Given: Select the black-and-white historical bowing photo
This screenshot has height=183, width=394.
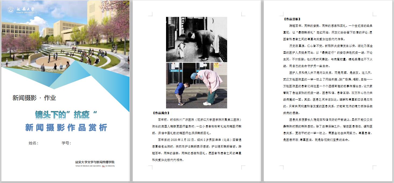Looking at the screenshot, I should point(196,39).
